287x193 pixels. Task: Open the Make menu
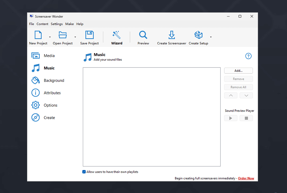[69, 24]
